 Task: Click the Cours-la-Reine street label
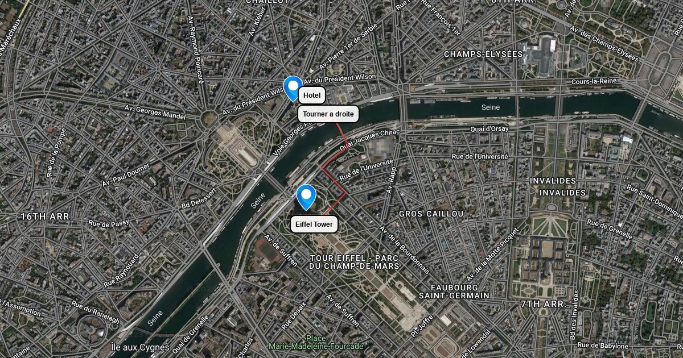pyautogui.click(x=594, y=81)
